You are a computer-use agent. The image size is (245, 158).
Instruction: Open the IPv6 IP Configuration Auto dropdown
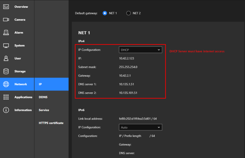click(141, 127)
